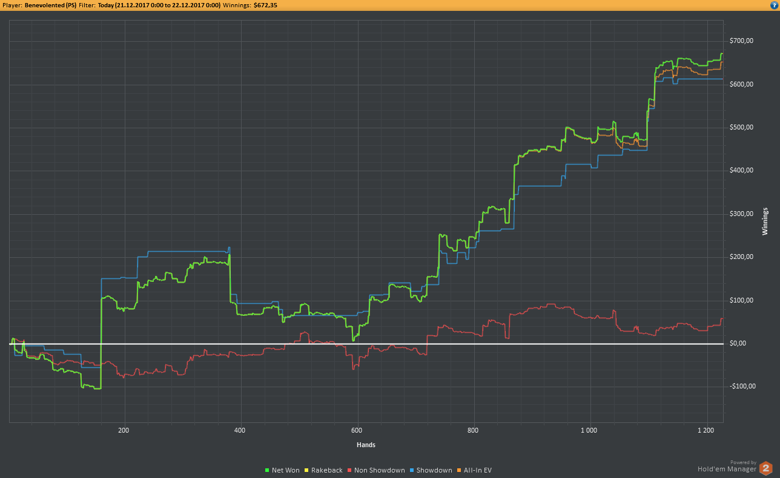Click the red Non Showdown legend swatch
Viewport: 780px width, 478px height.
(350, 470)
